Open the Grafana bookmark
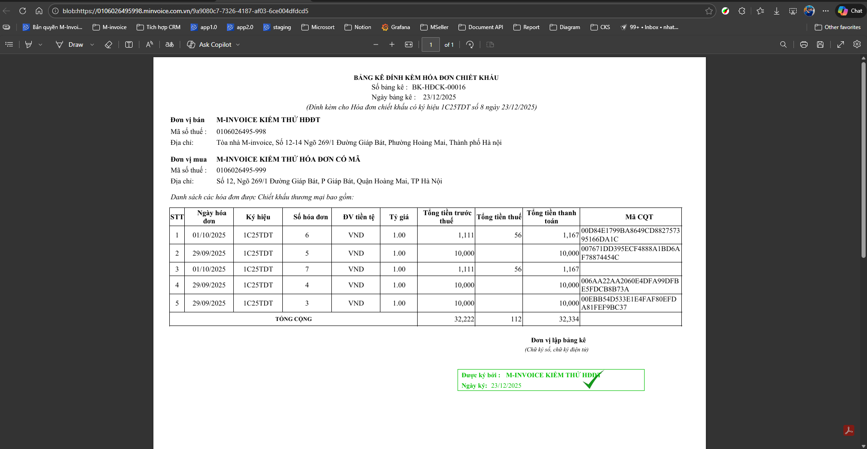867x449 pixels. pos(395,27)
